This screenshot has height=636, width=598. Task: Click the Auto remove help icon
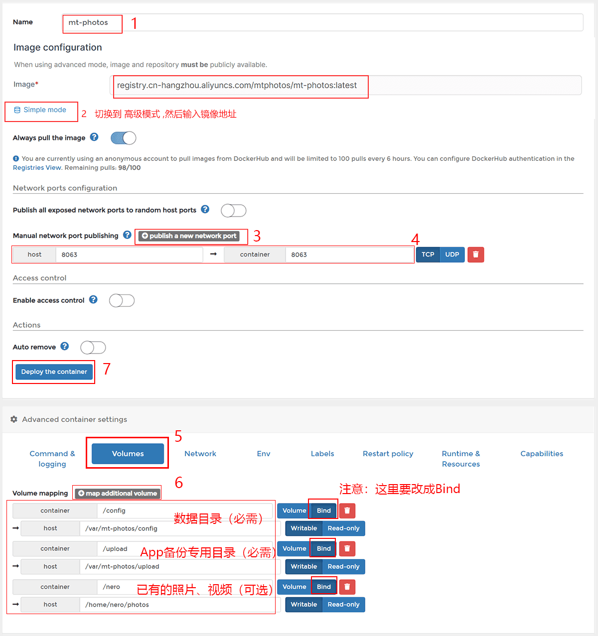[x=65, y=346]
